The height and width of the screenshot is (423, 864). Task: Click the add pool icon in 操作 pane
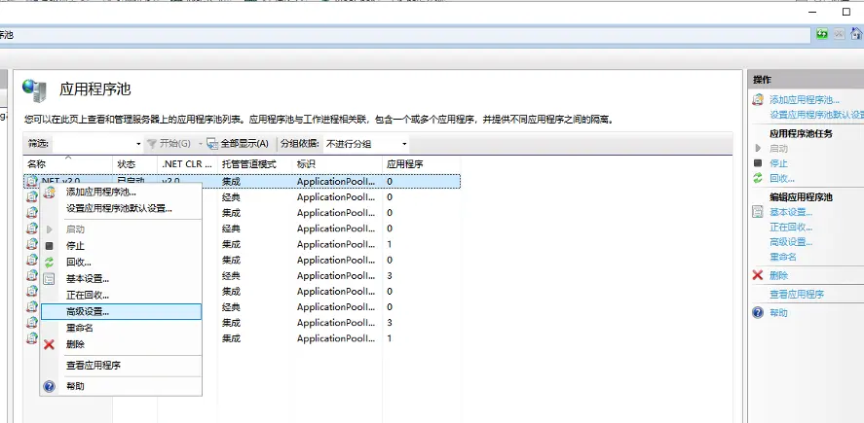pos(758,99)
